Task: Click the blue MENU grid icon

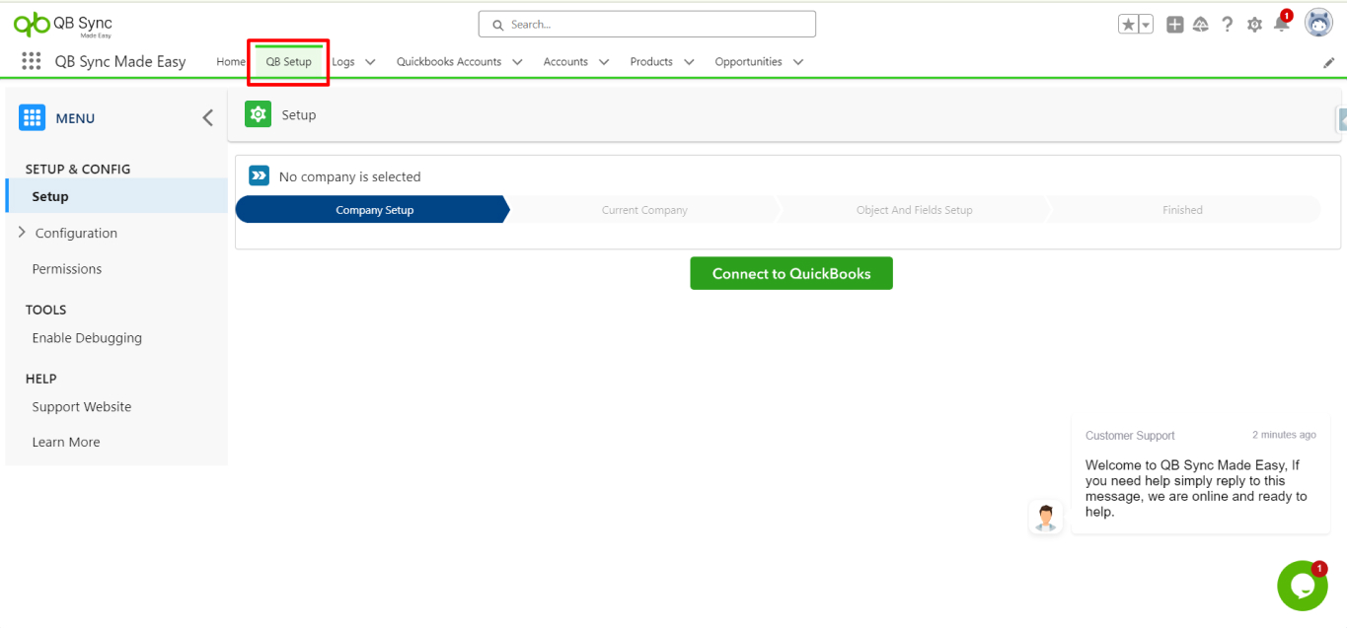Action: [32, 118]
